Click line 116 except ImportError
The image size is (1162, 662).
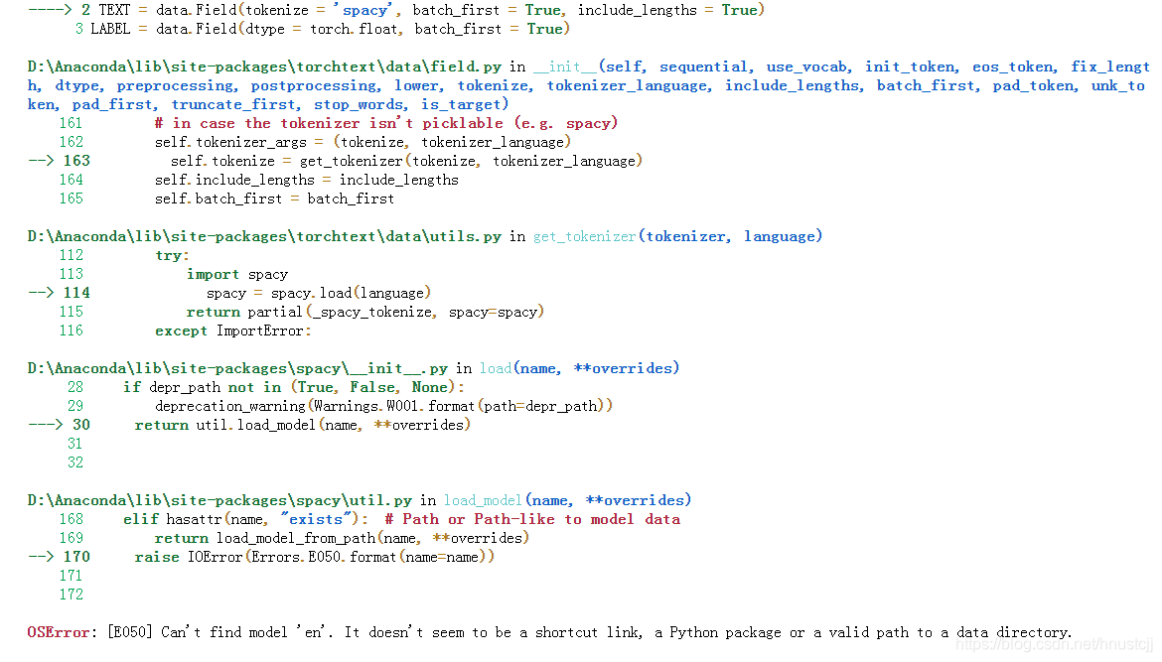point(232,331)
